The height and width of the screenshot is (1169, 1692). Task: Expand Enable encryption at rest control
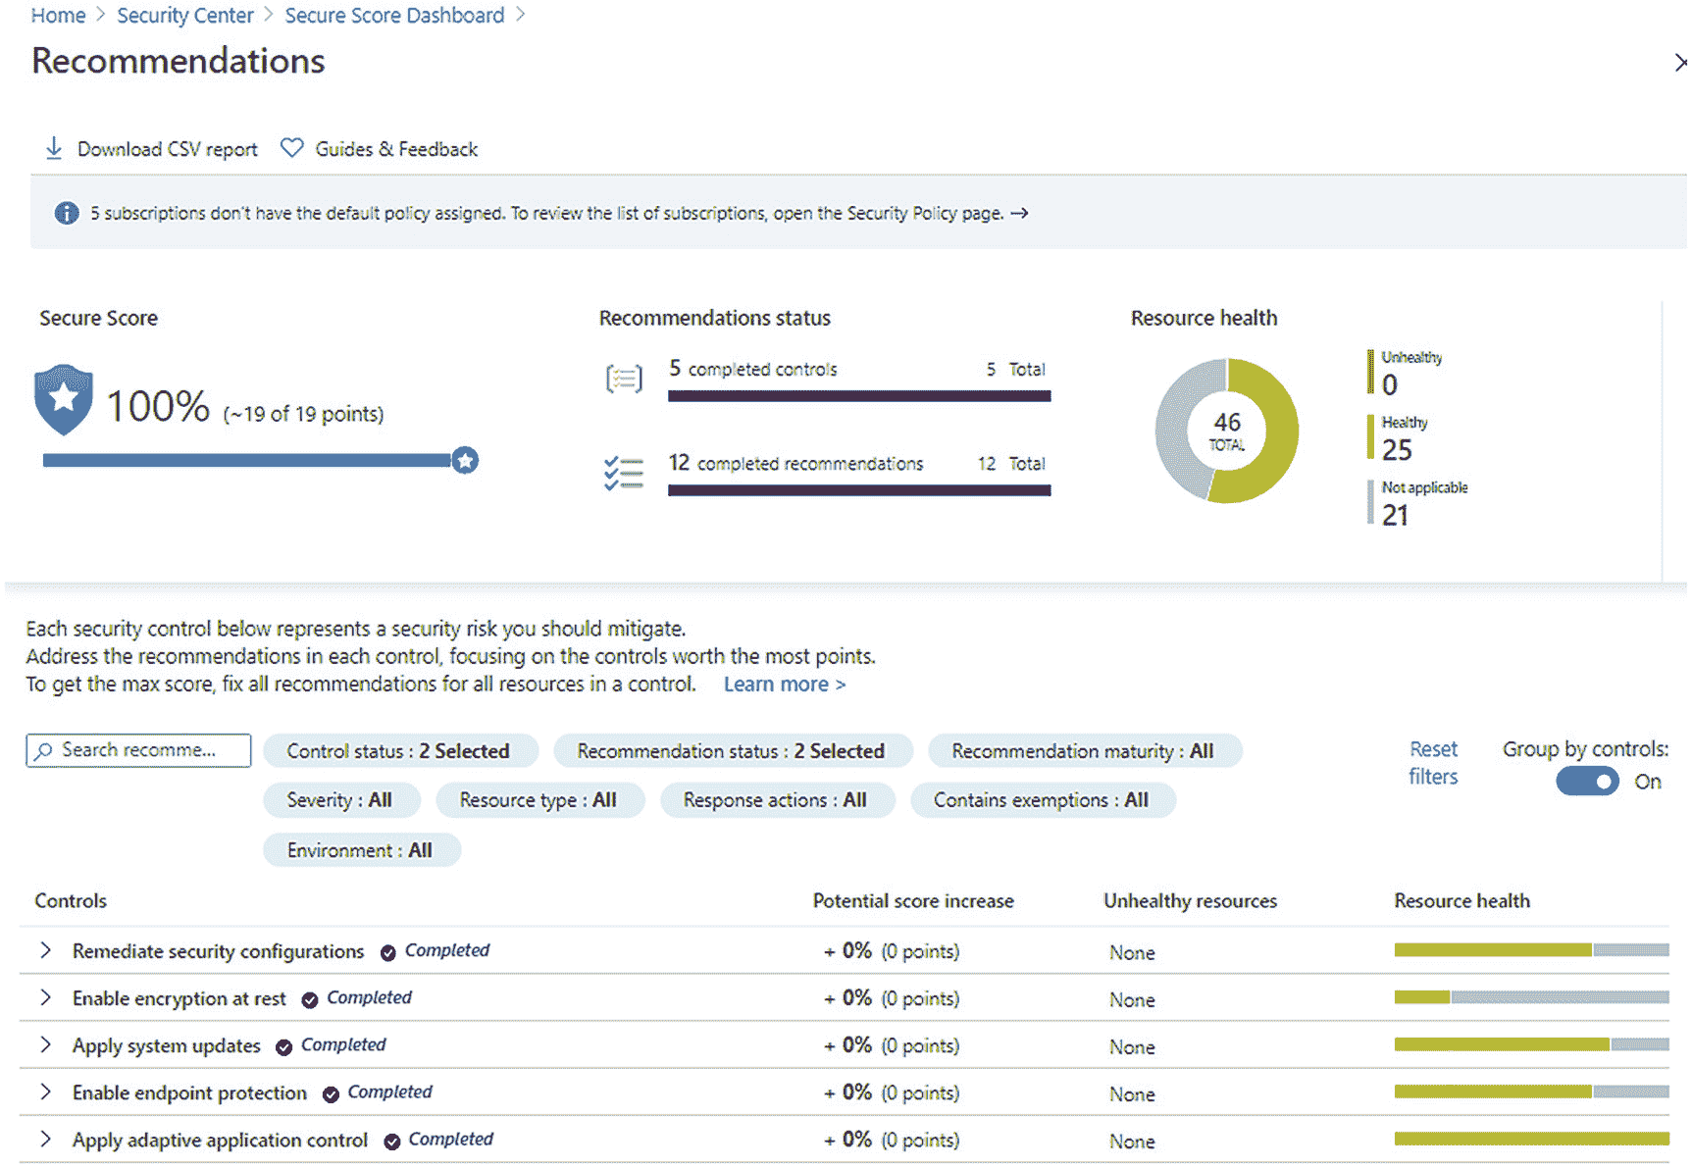[45, 997]
